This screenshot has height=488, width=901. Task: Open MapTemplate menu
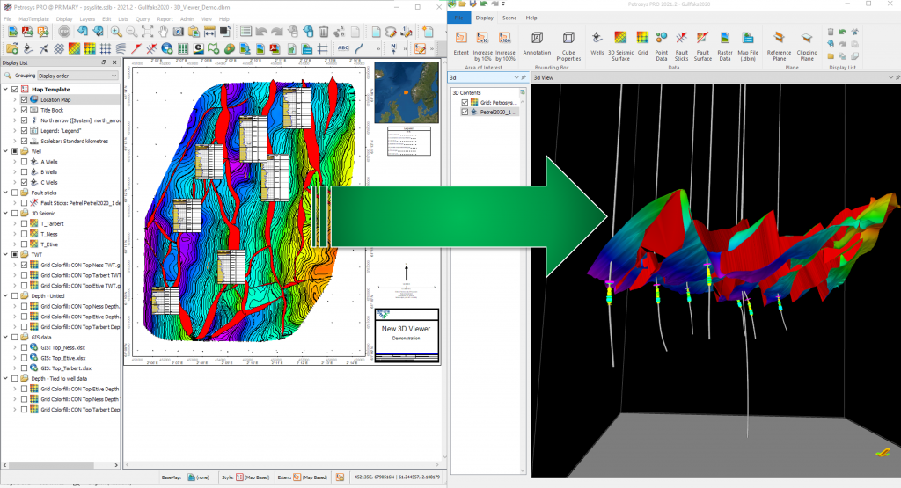(33, 19)
